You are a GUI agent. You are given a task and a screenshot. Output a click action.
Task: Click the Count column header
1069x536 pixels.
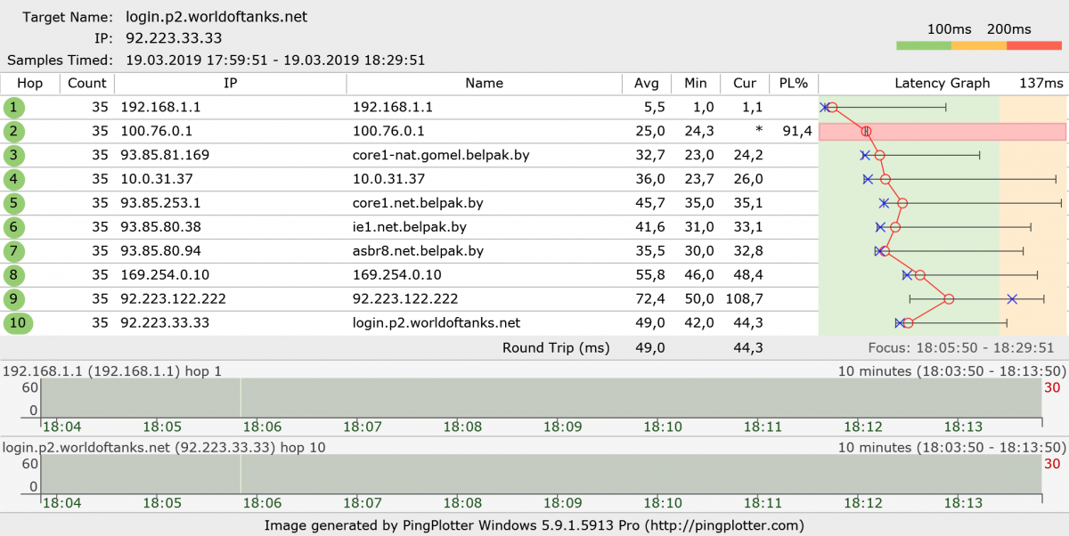pyautogui.click(x=86, y=84)
